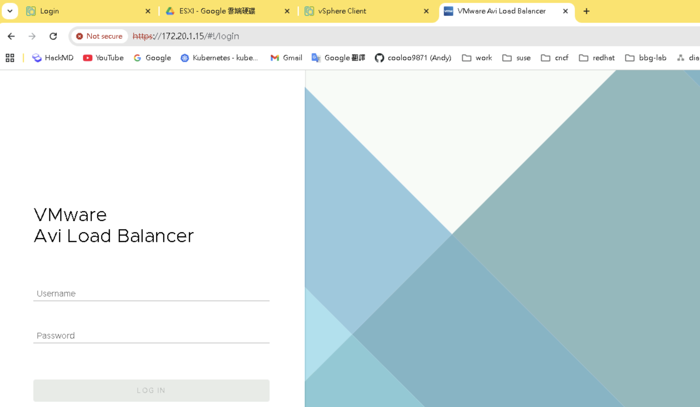
Task: Close the vSphere Client tab
Action: pos(426,11)
